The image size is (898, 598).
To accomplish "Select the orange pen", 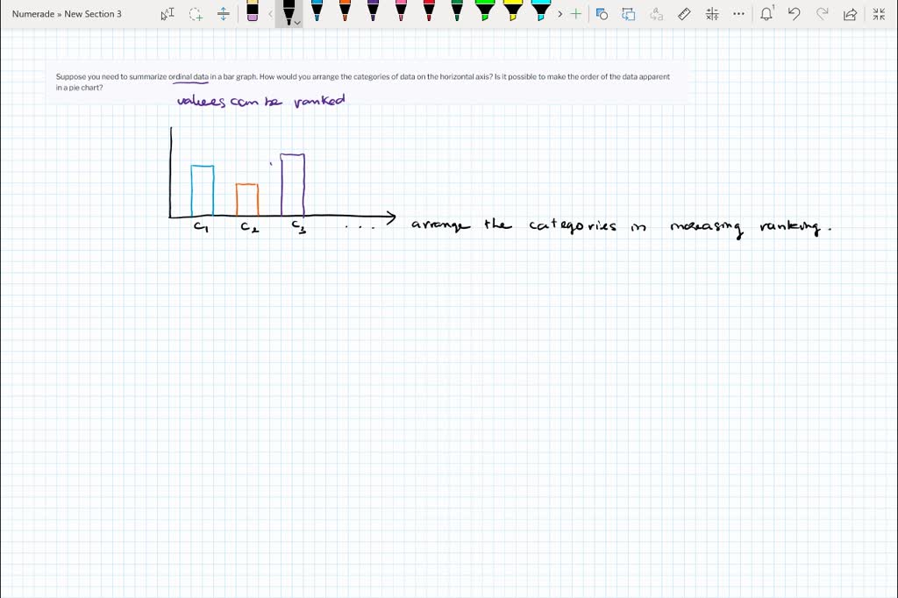I will [345, 11].
